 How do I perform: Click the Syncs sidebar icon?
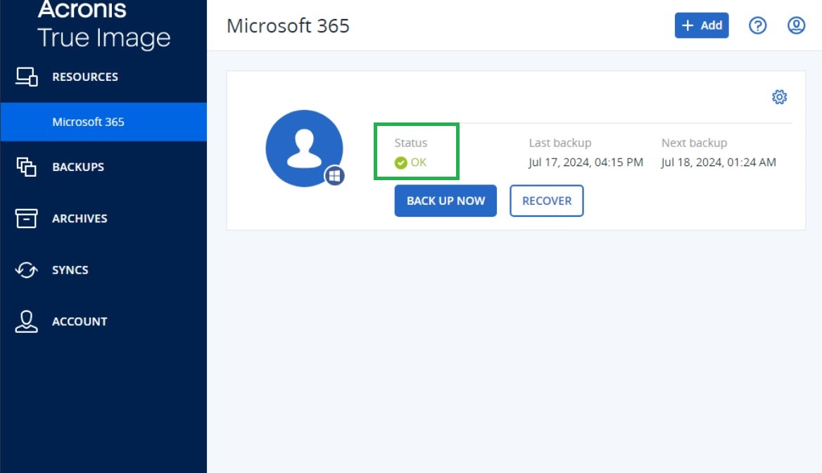[26, 270]
